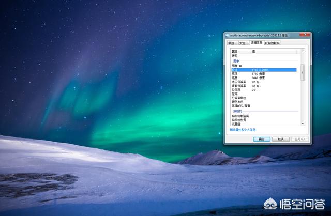Switch to the 常规 tab

[x=232, y=43]
